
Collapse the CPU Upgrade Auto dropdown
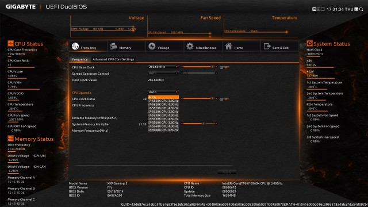(163, 92)
